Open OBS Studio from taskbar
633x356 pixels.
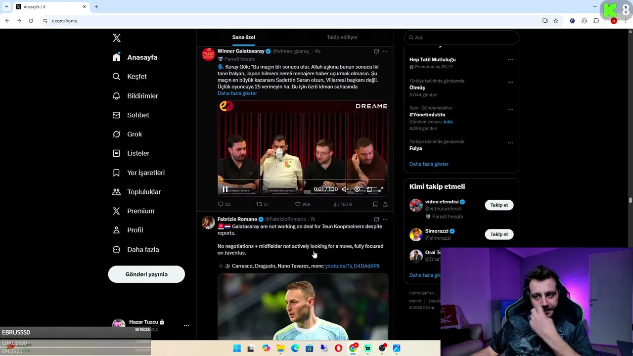click(382, 349)
